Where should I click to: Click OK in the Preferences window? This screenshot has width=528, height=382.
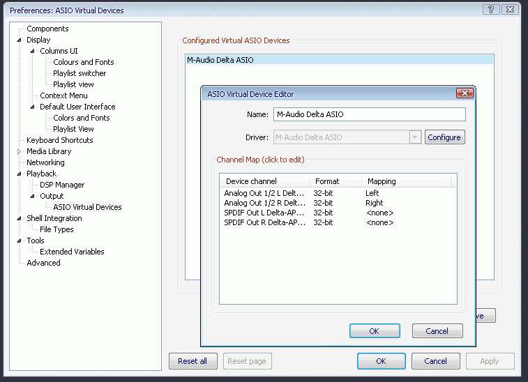coord(382,361)
